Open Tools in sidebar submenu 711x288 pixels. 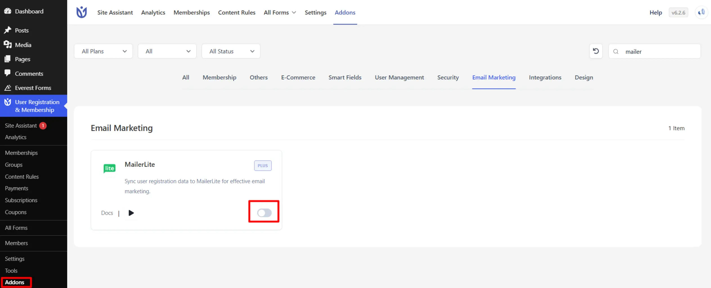[x=11, y=271]
